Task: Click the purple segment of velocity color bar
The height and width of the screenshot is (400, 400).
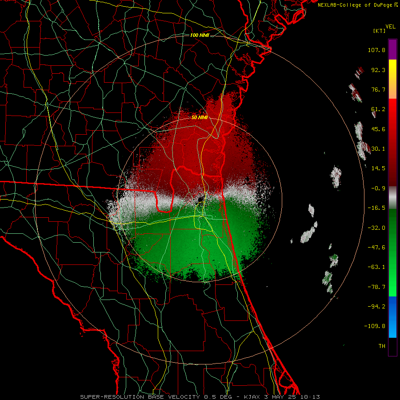Action: (392, 49)
